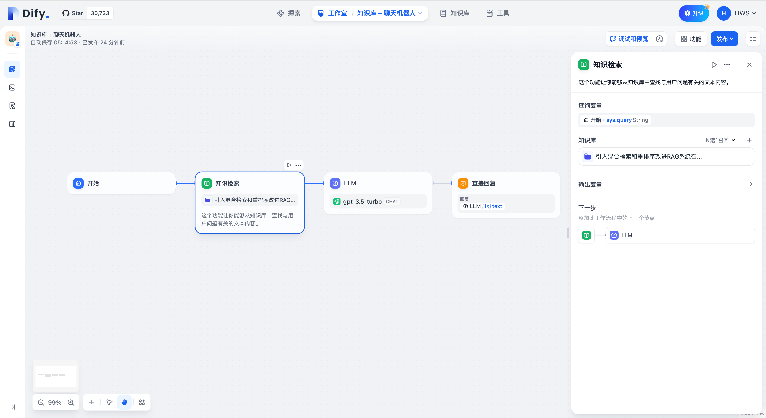Click the add node plus icon
766x418 pixels.
click(x=92, y=402)
